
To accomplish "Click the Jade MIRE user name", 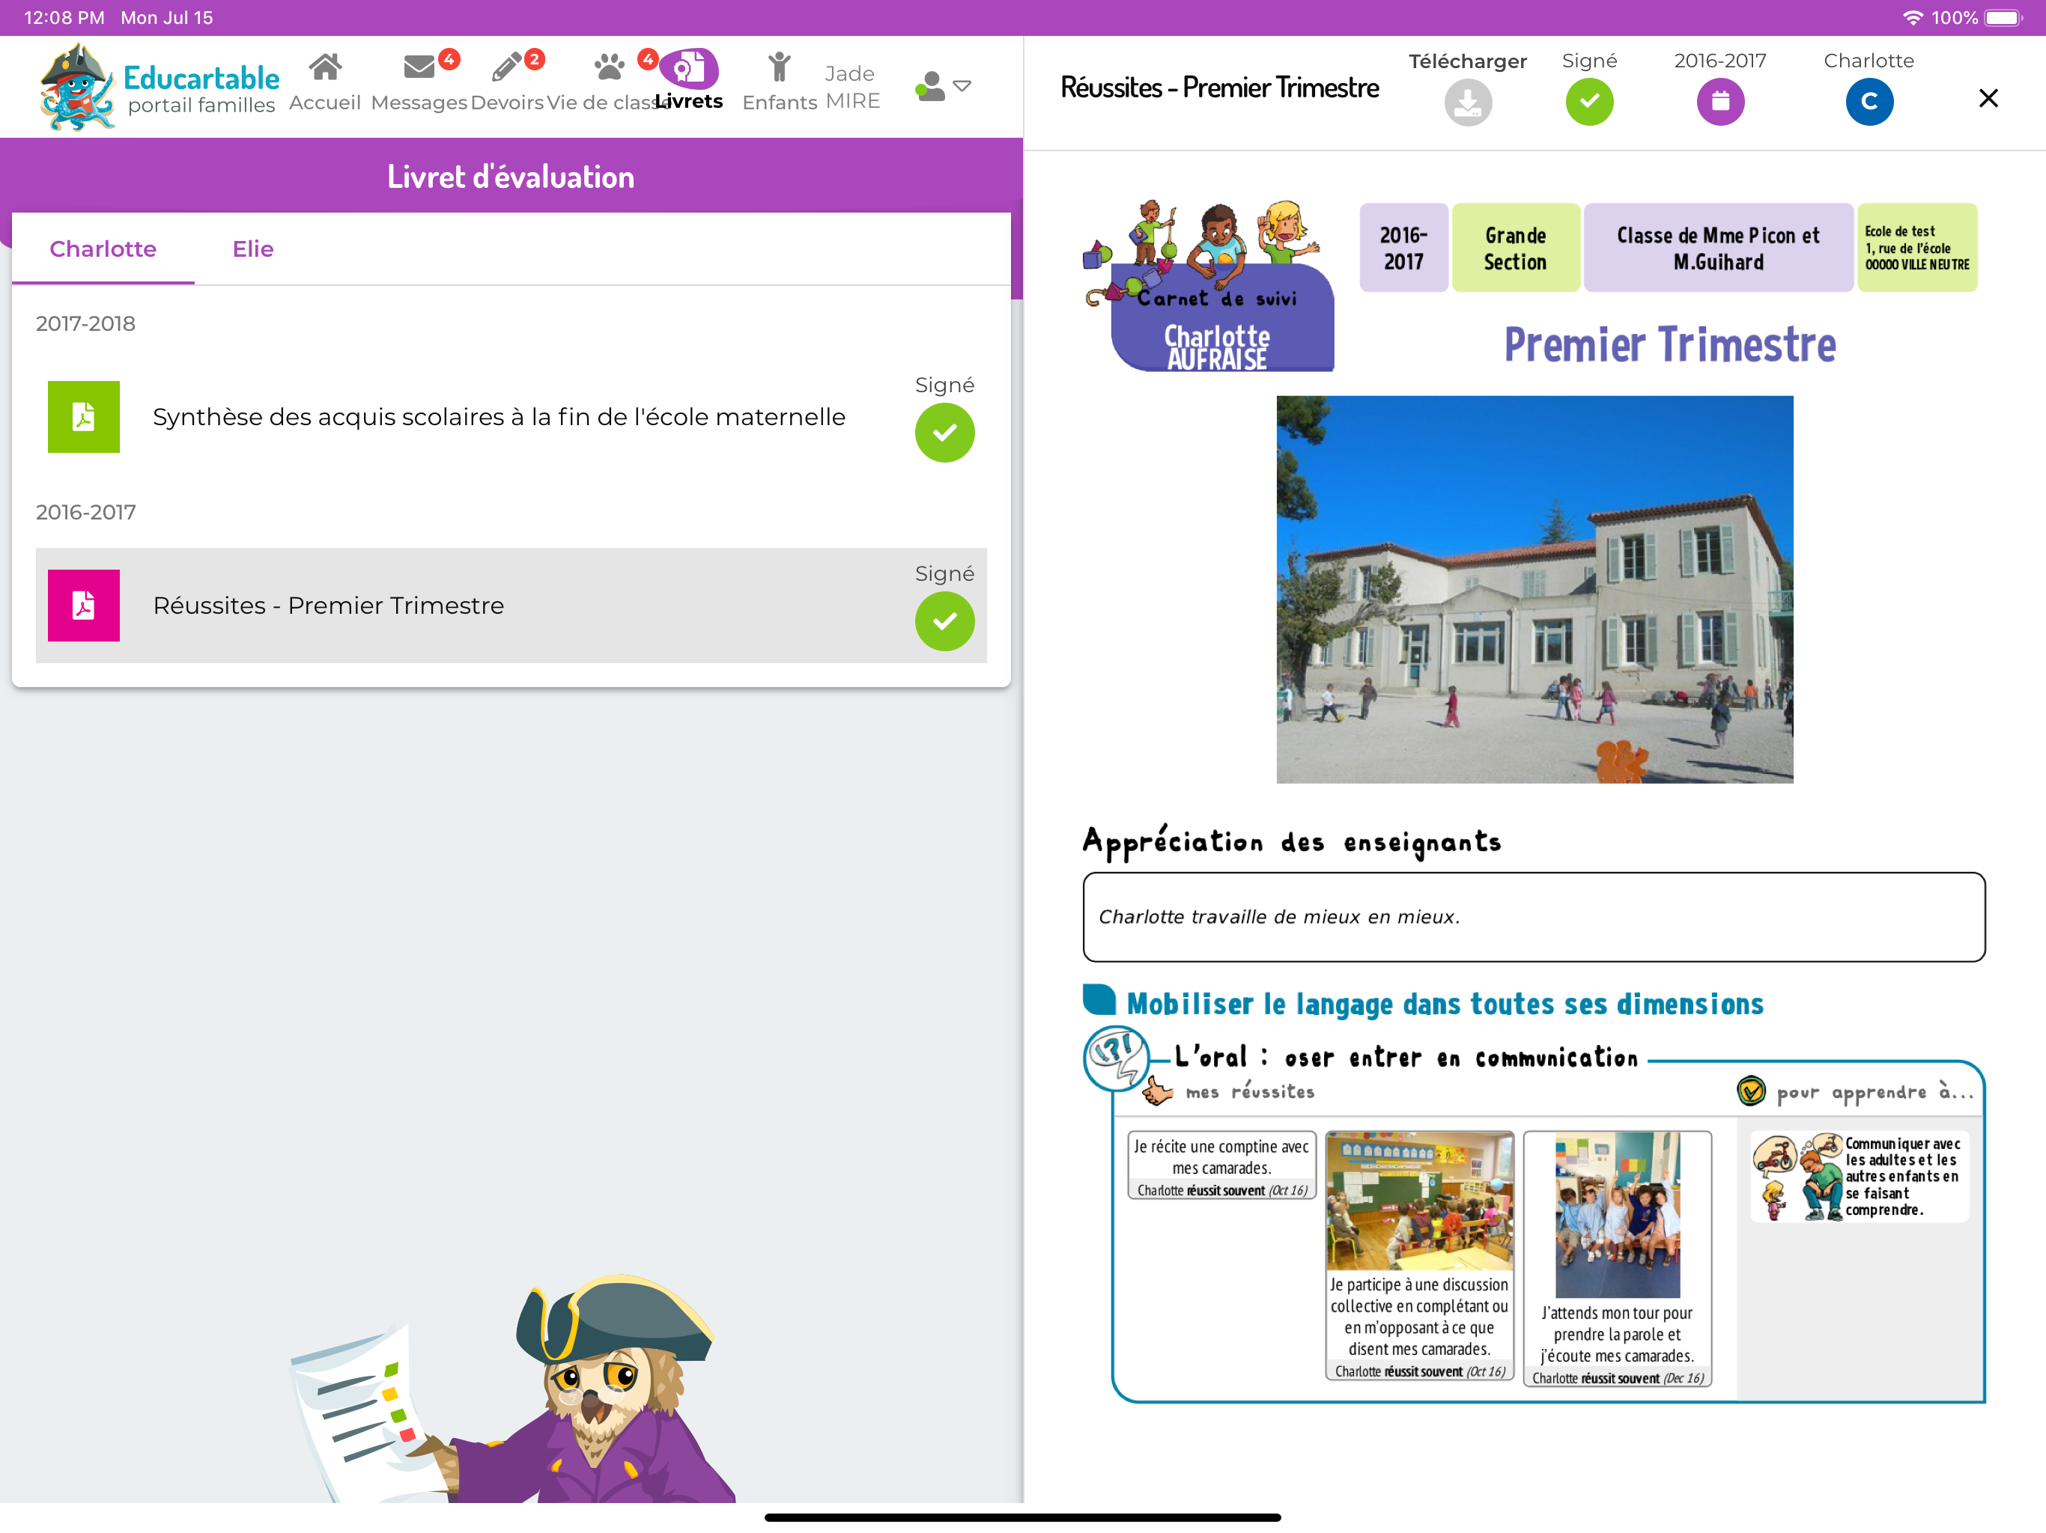I will [x=851, y=86].
